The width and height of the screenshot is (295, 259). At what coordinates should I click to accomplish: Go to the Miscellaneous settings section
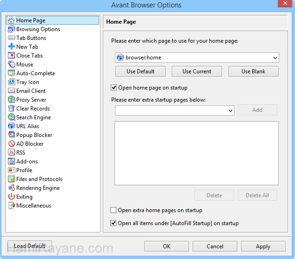click(x=34, y=206)
